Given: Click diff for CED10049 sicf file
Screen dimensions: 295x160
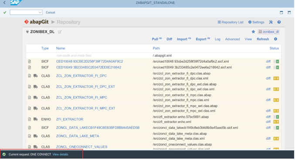Looking at the screenshot, I should [x=268, y=68].
